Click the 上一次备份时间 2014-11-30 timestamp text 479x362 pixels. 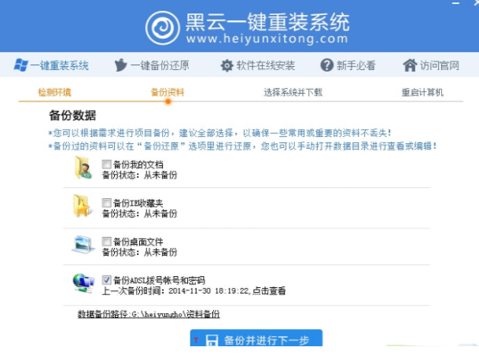pyautogui.click(x=175, y=290)
